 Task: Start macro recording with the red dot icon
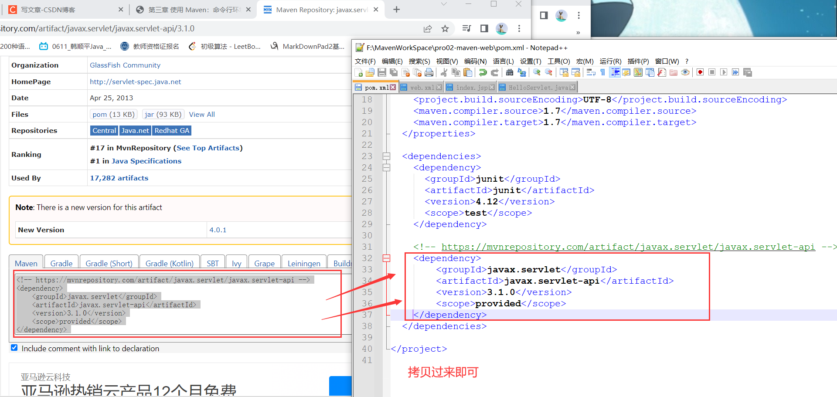coord(700,72)
